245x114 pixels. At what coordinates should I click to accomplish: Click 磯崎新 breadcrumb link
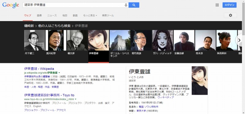(x=29, y=26)
